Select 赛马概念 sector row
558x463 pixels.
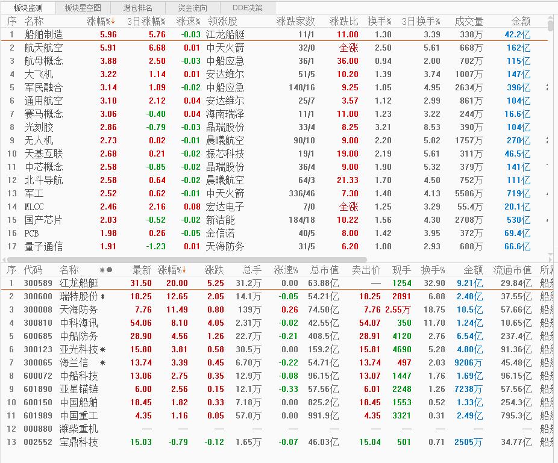[274, 114]
